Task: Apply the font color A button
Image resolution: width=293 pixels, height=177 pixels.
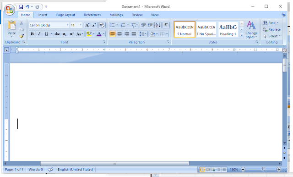Action: coord(99,34)
